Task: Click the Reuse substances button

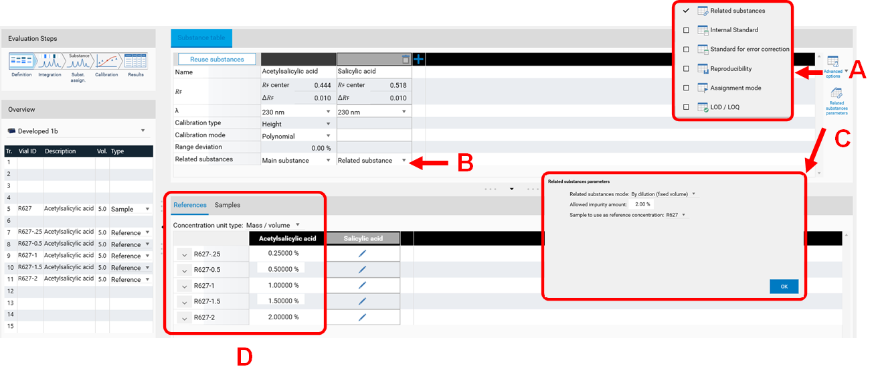Action: (x=217, y=60)
